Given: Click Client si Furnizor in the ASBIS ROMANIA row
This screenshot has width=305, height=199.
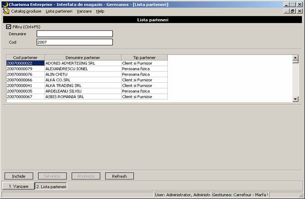Looking at the screenshot, I should [145, 97].
